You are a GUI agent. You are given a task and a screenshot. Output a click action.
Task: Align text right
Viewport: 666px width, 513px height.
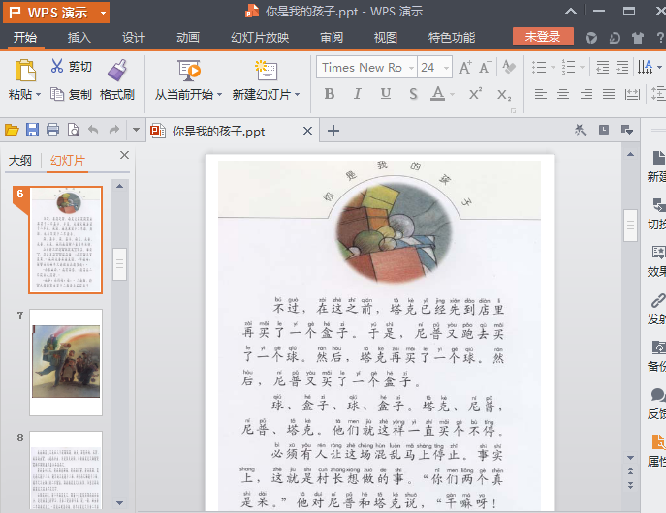coord(587,94)
